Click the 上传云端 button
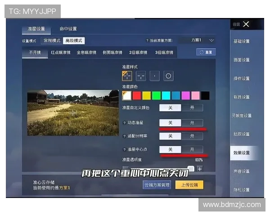 189,185
